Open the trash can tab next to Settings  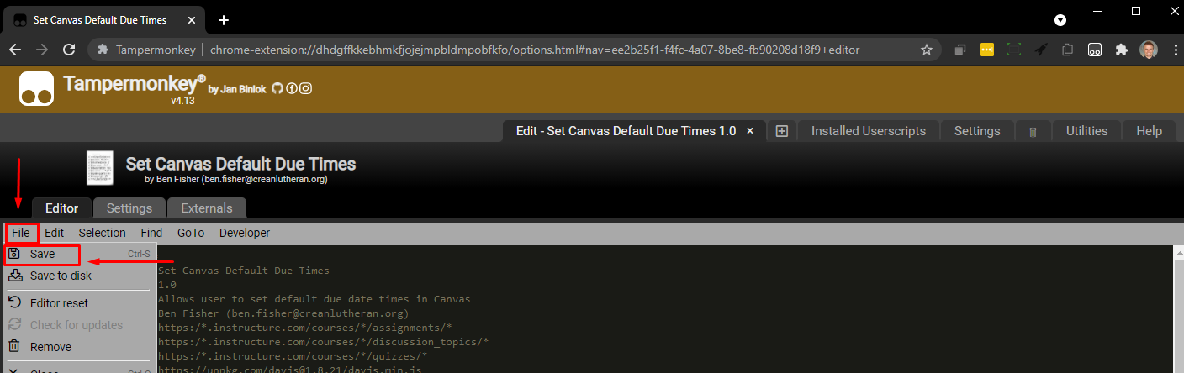[1033, 131]
